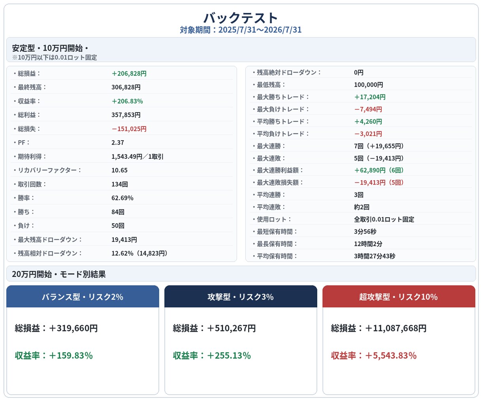
Task: Click the 最終残高 value 306,828円
Action: click(126, 87)
